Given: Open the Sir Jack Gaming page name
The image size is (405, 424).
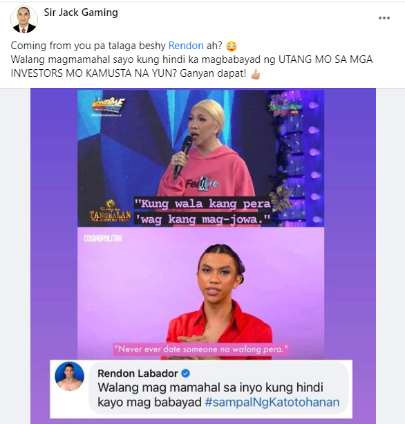Looking at the screenshot, I should coord(81,12).
